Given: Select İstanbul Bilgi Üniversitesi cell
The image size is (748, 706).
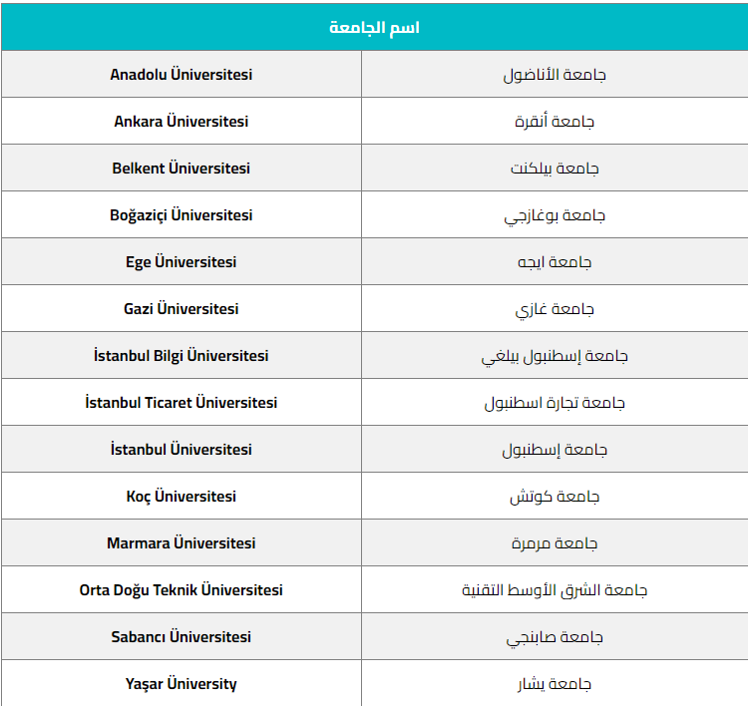Looking at the screenshot, I should tap(182, 356).
